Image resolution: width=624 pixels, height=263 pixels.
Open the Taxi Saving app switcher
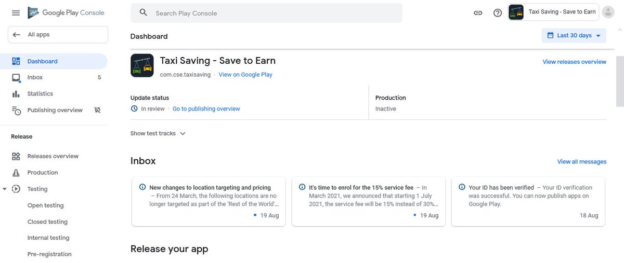(x=553, y=12)
